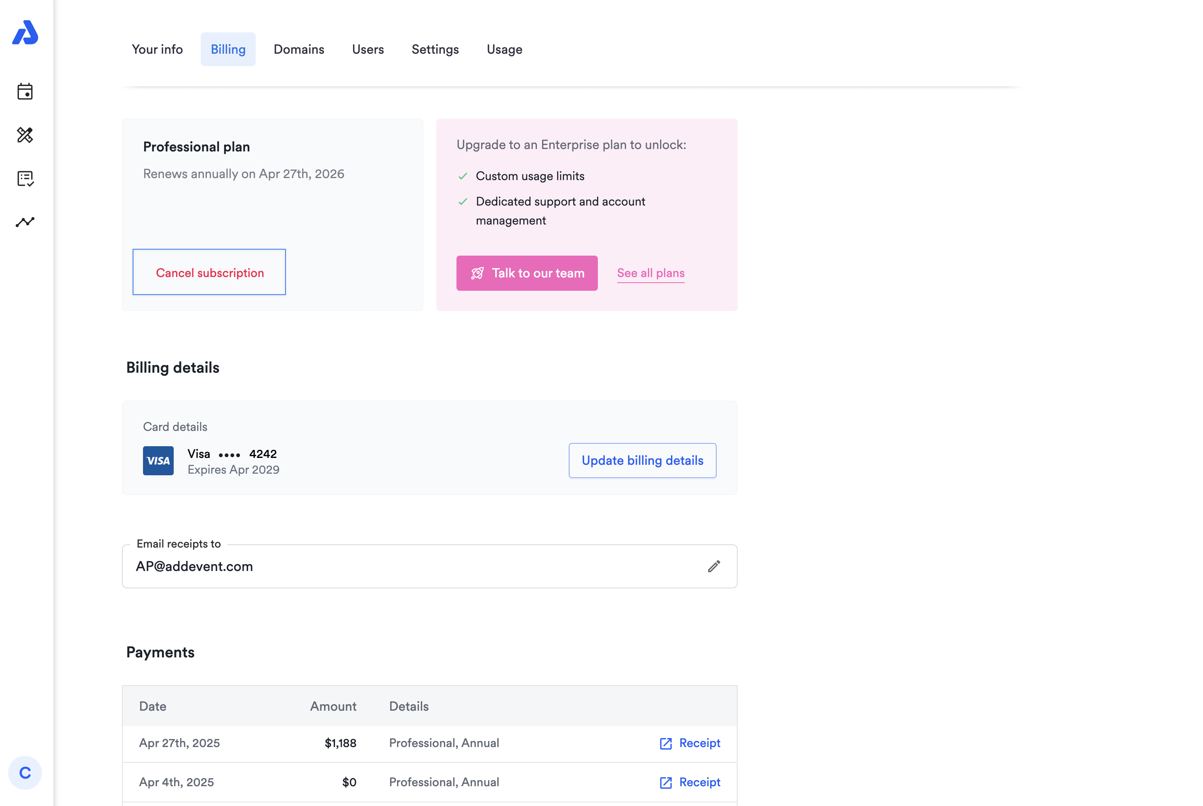This screenshot has height=806, width=1203.
Task: Click the Visa card logo
Action: pos(158,461)
